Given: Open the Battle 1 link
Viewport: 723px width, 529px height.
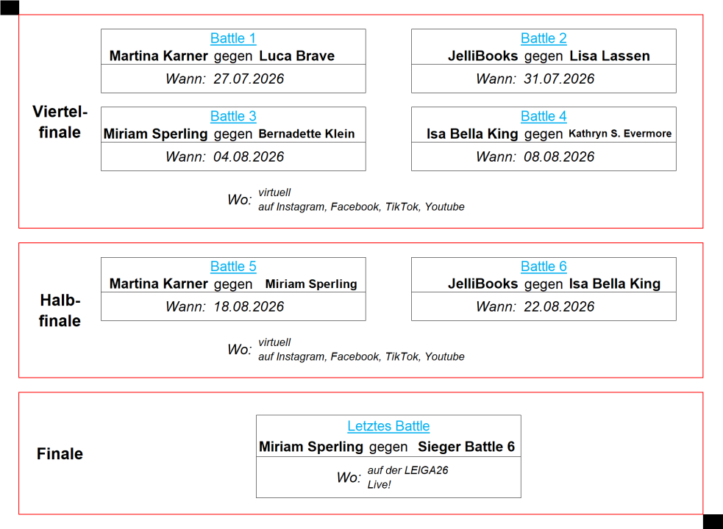Looking at the screenshot, I should pos(233,38).
